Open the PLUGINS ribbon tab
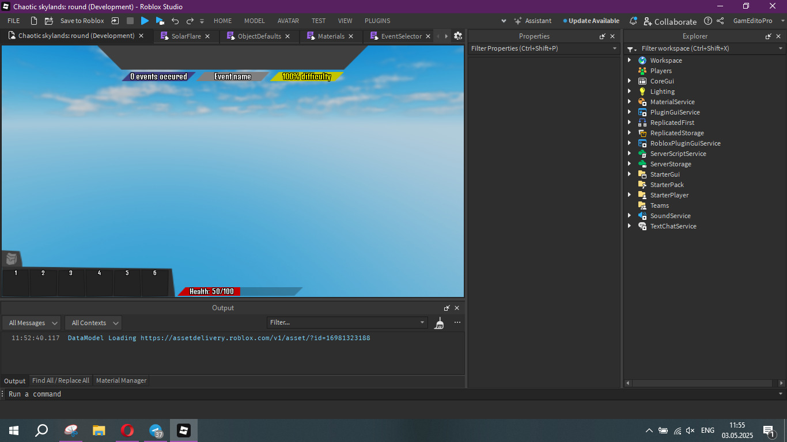 pyautogui.click(x=377, y=21)
